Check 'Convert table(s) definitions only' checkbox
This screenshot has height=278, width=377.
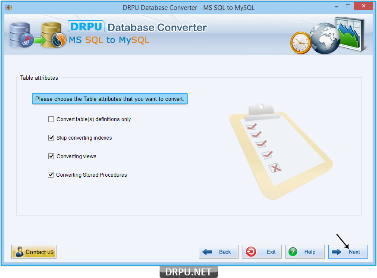[51, 119]
